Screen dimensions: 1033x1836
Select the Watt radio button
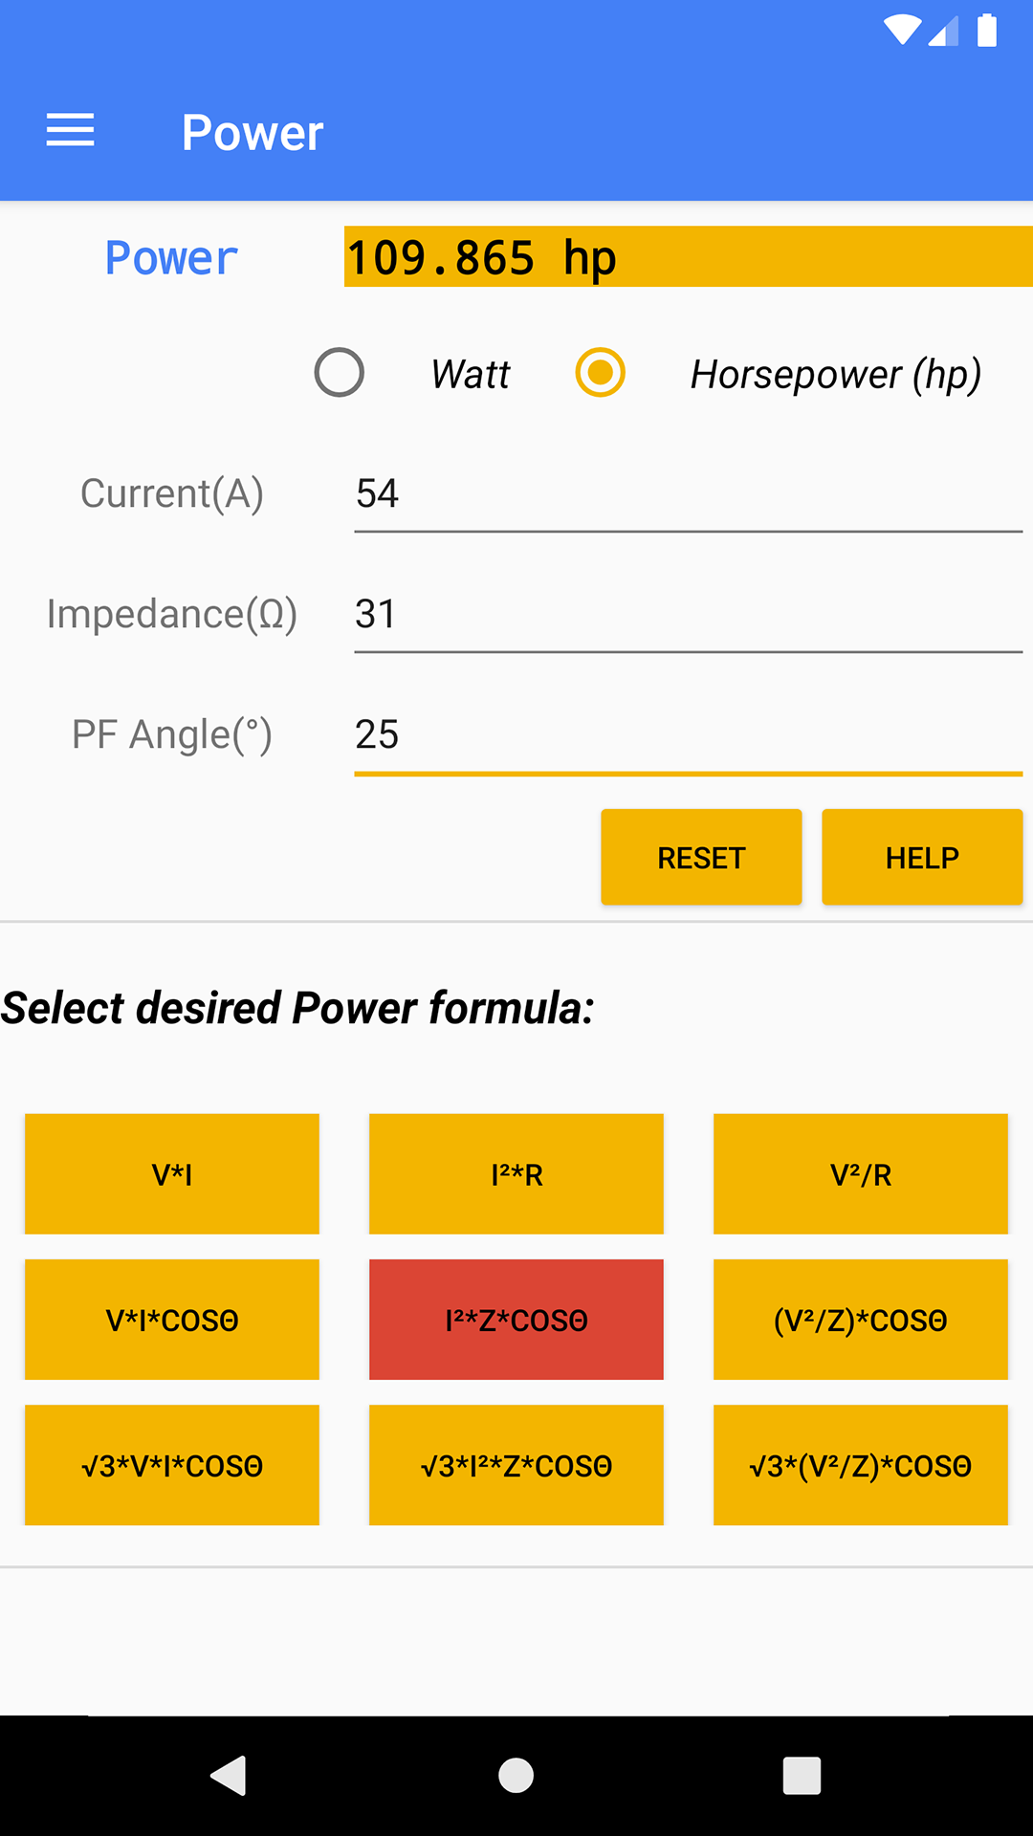pyautogui.click(x=339, y=374)
